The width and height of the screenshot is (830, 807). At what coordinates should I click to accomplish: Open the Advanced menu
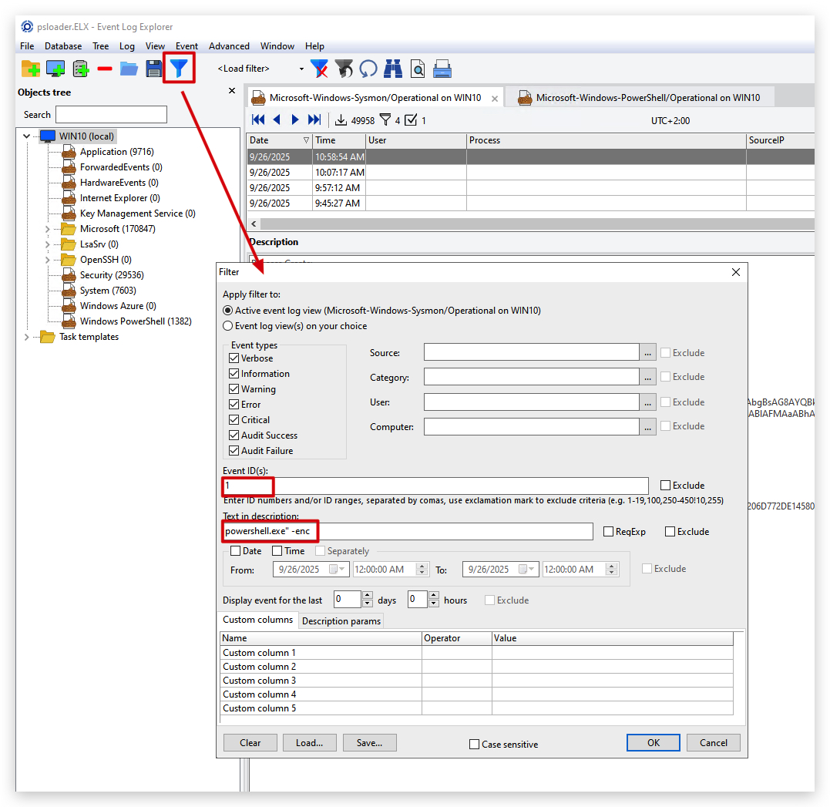(x=229, y=46)
